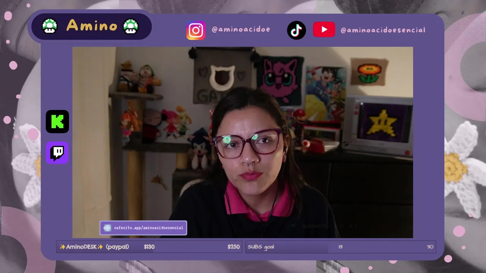Click the purple Twitch logo icon

click(57, 153)
